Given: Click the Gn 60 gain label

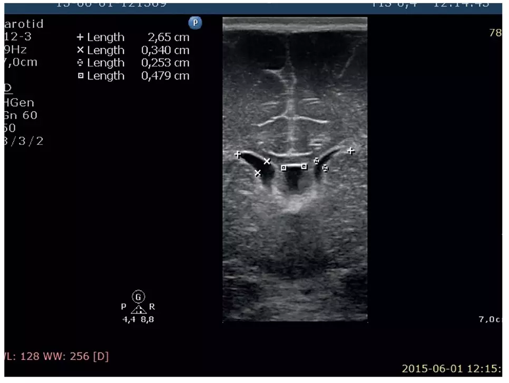Looking at the screenshot, I should click(21, 115).
